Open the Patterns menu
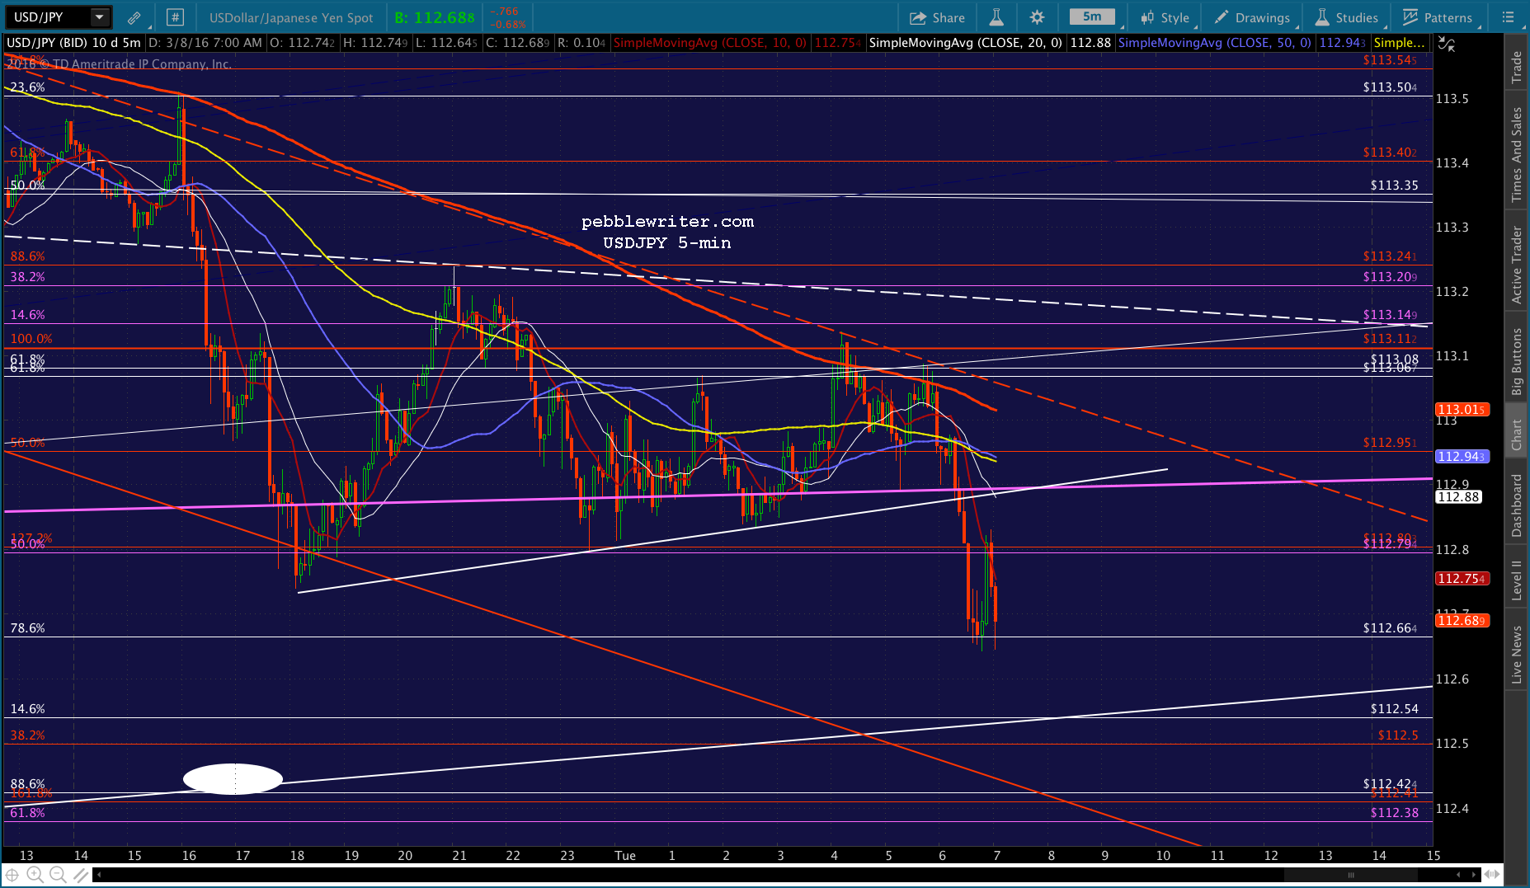This screenshot has height=888, width=1530. tap(1438, 17)
